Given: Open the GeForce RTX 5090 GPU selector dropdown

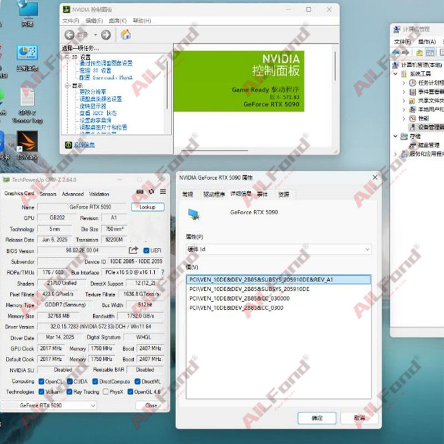Looking at the screenshot, I should (49, 405).
